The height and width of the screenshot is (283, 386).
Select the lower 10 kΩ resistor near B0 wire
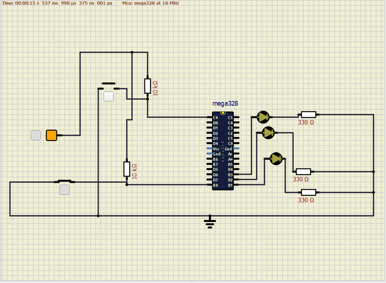point(127,169)
